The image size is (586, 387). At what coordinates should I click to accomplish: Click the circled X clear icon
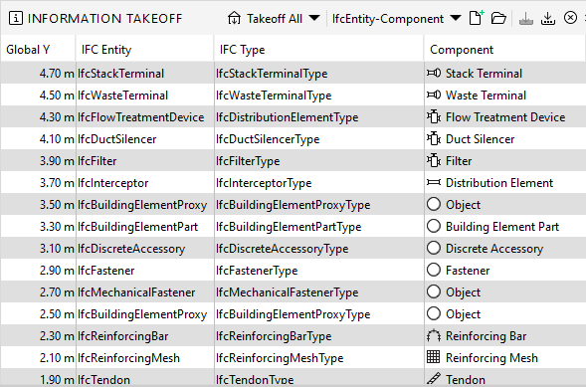click(570, 18)
